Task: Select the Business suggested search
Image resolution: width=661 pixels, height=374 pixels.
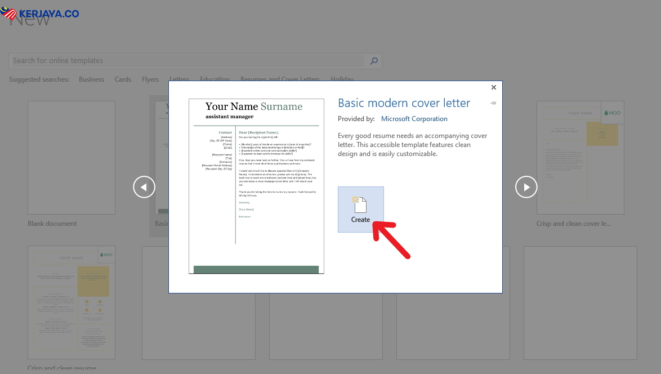Action: point(91,79)
